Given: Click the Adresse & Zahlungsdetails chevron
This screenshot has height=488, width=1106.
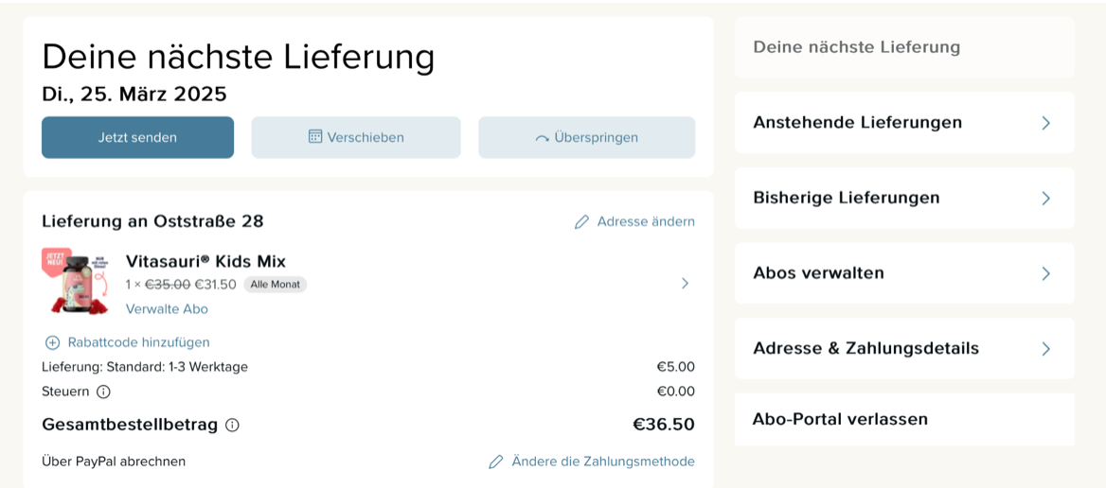Looking at the screenshot, I should click(1045, 349).
